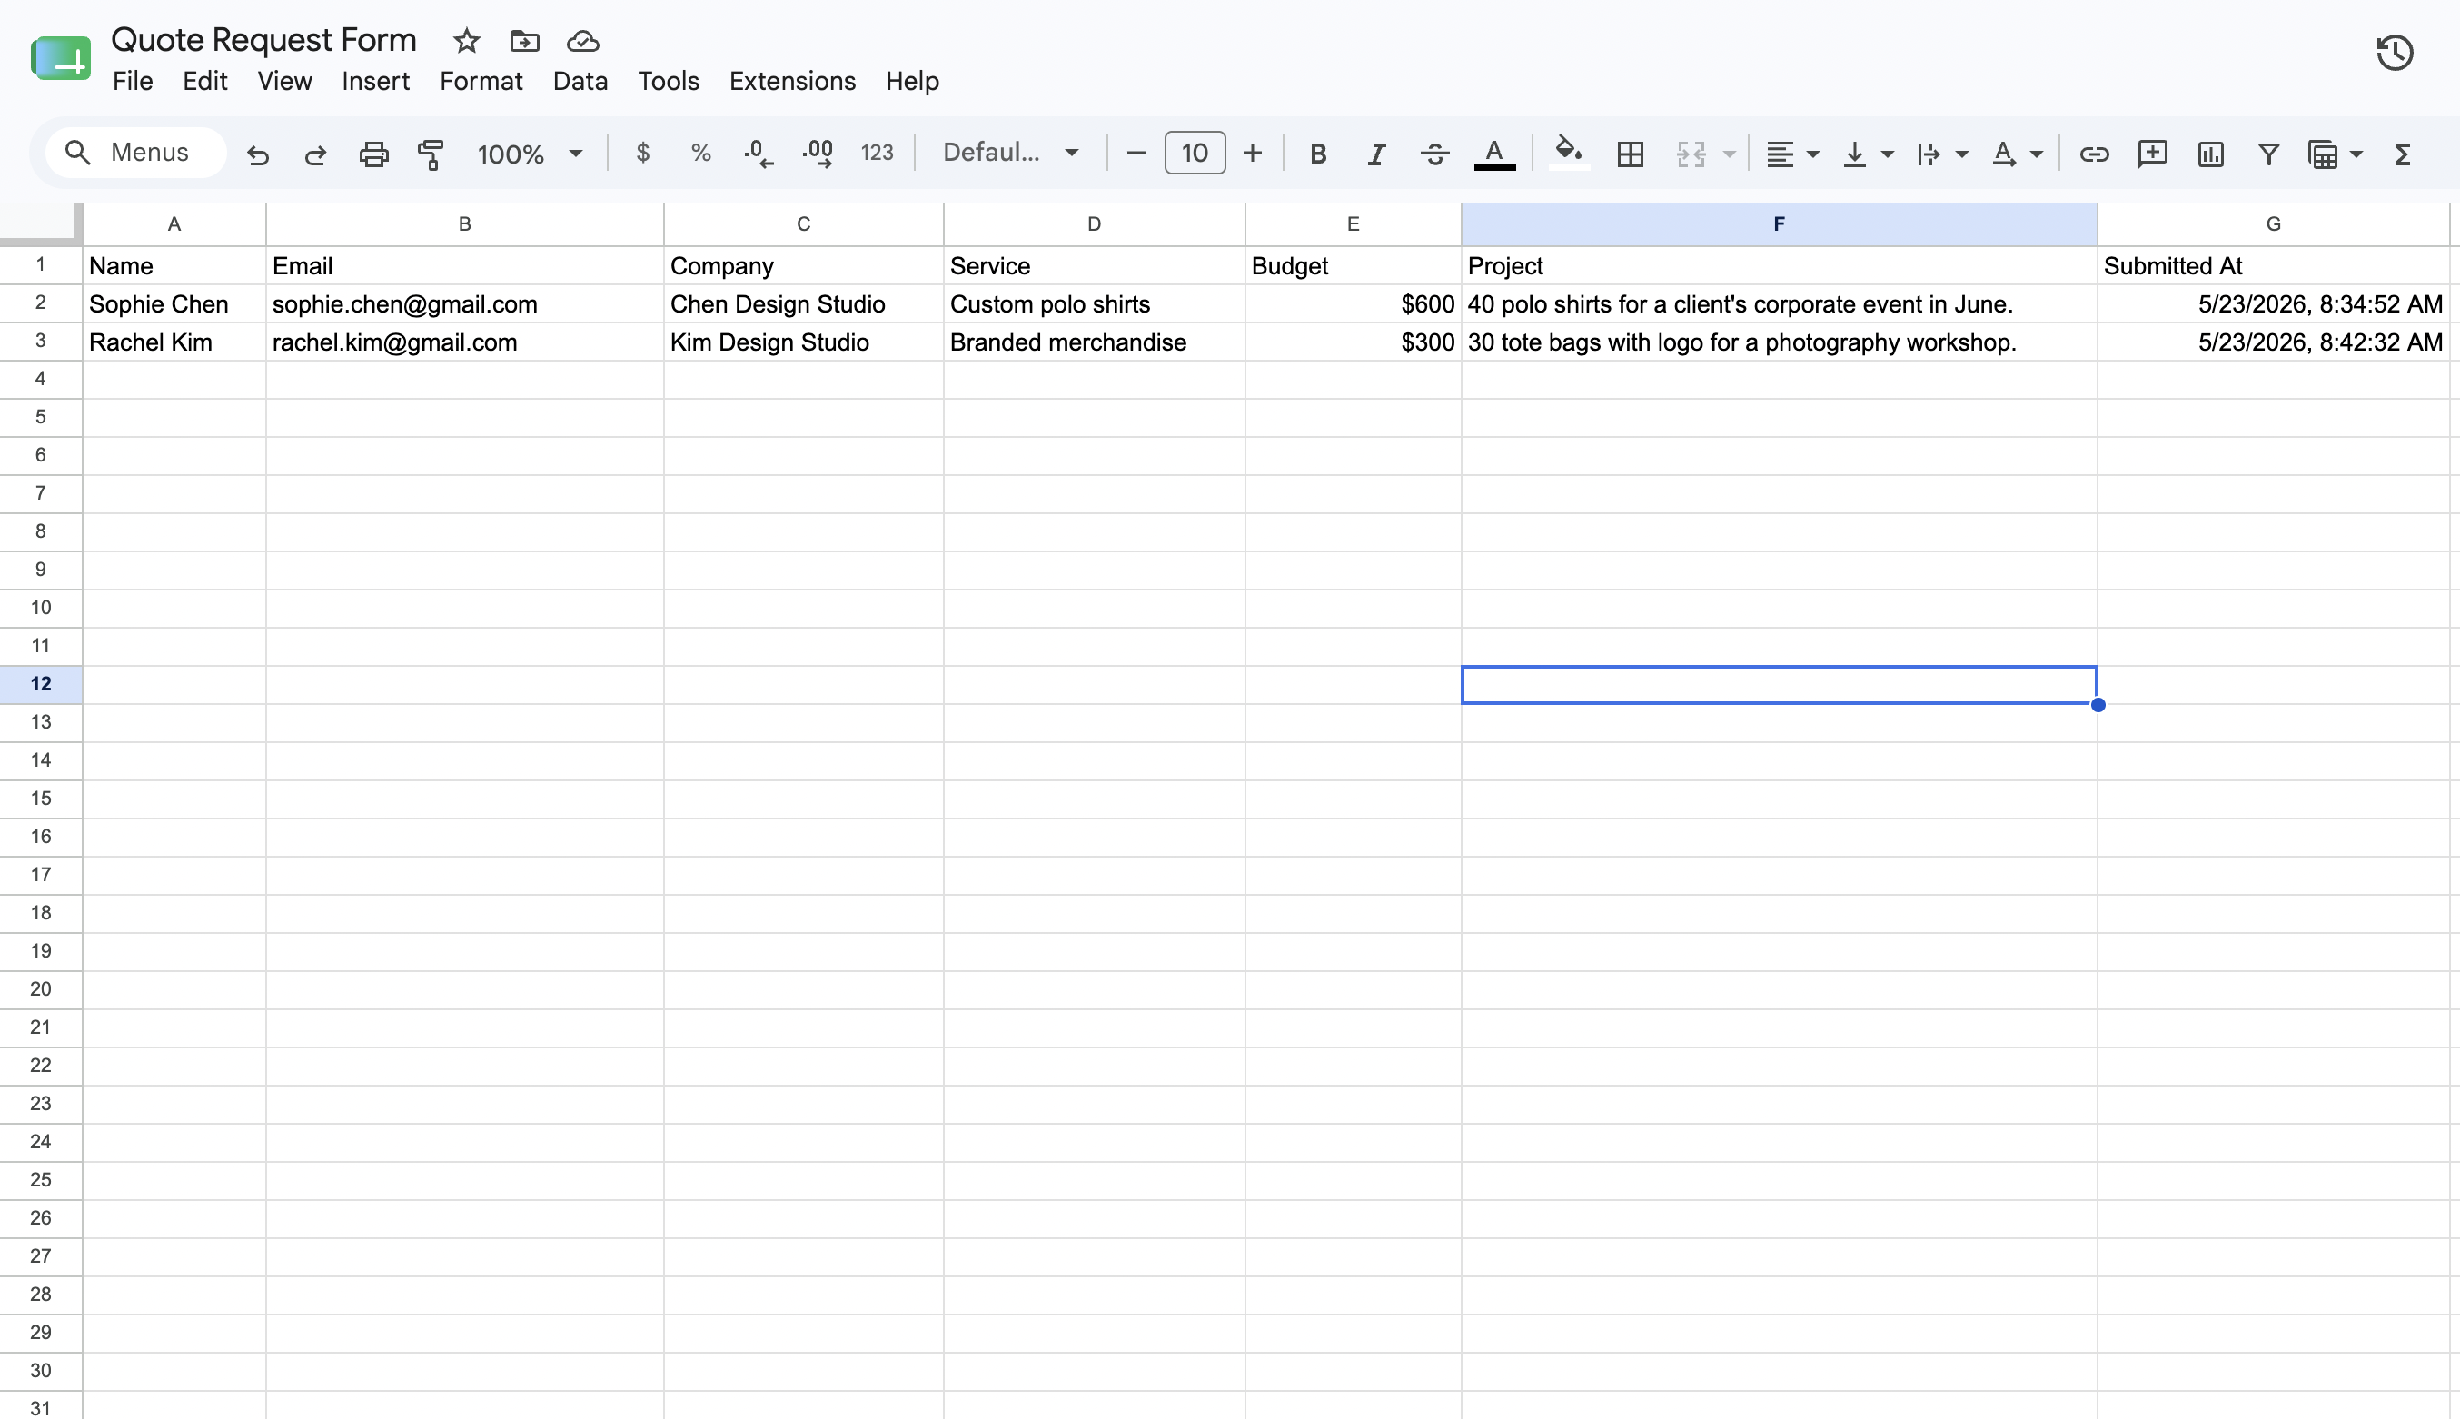The width and height of the screenshot is (2460, 1419).
Task: Activate the Paint format roller icon
Action: [431, 154]
